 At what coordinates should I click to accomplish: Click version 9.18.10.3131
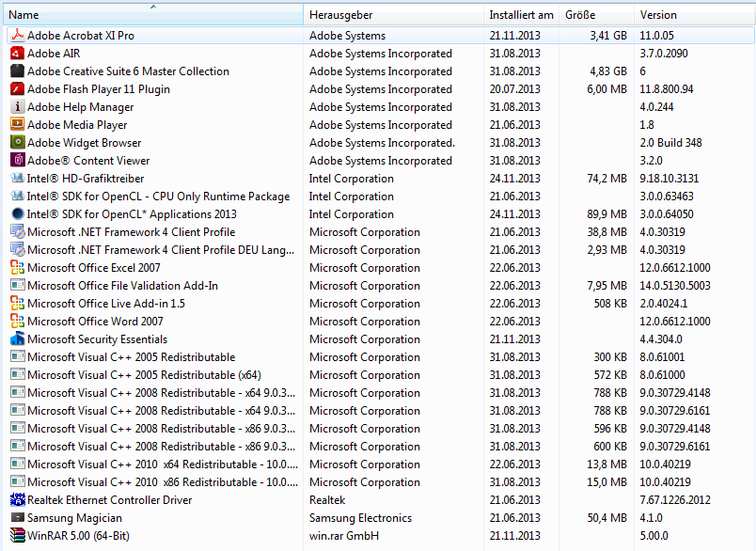[x=669, y=178]
